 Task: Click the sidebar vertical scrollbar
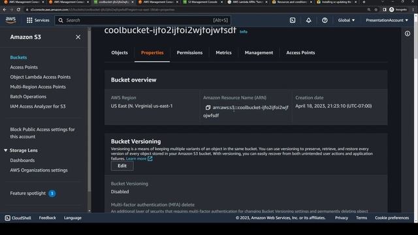[89, 120]
